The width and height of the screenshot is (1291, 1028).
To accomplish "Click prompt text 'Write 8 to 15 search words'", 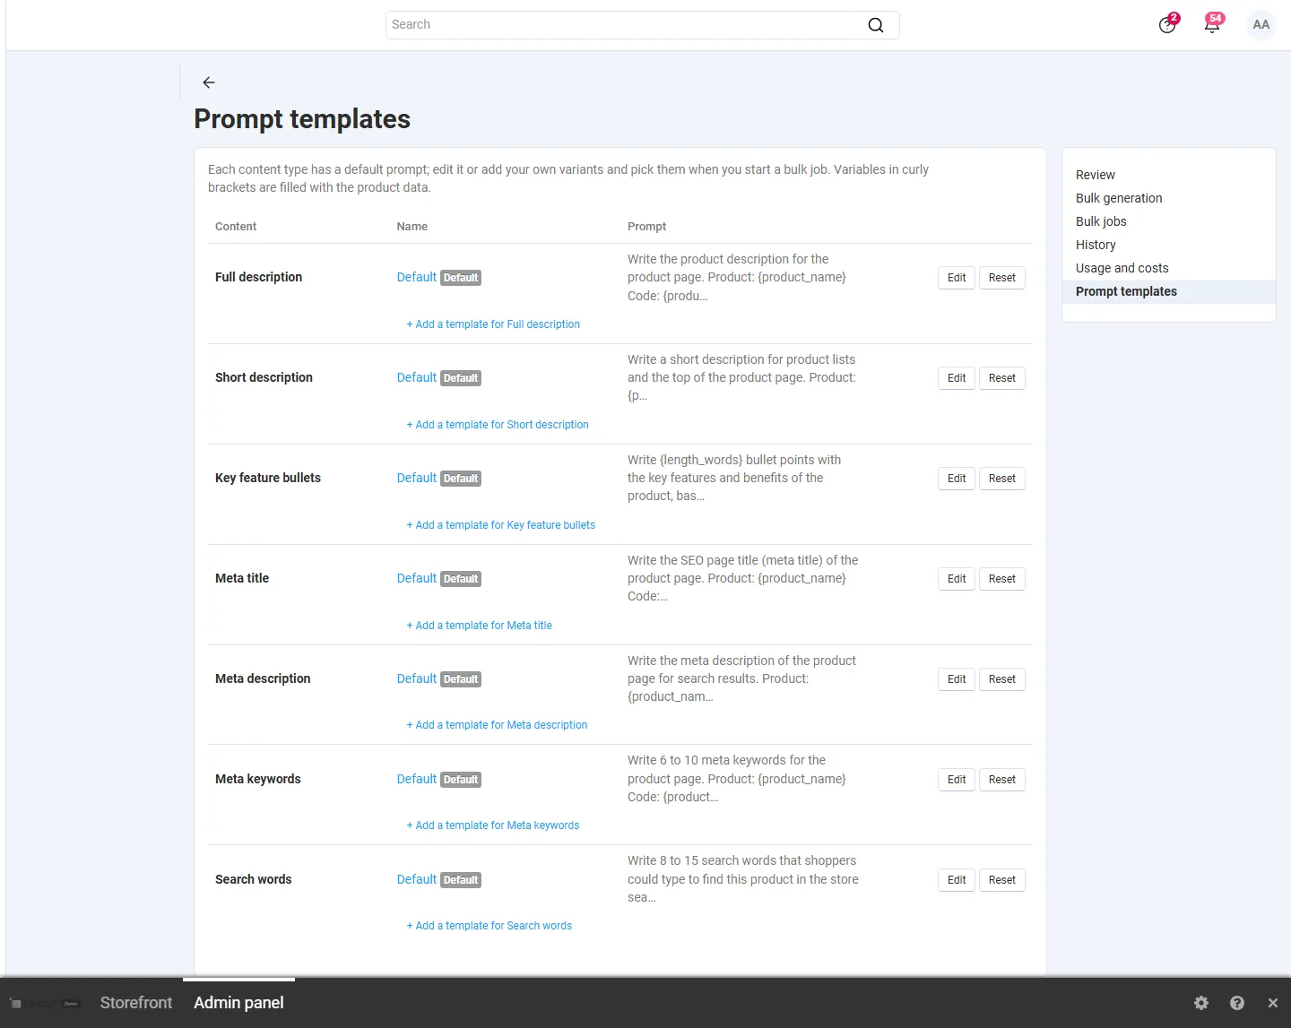I will click(743, 879).
